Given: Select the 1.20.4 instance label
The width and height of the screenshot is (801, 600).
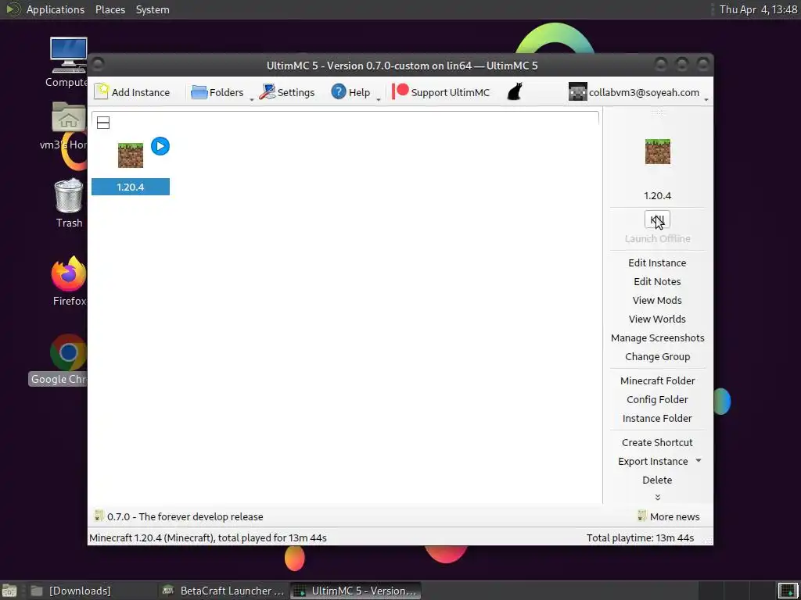Looking at the screenshot, I should click(x=131, y=187).
